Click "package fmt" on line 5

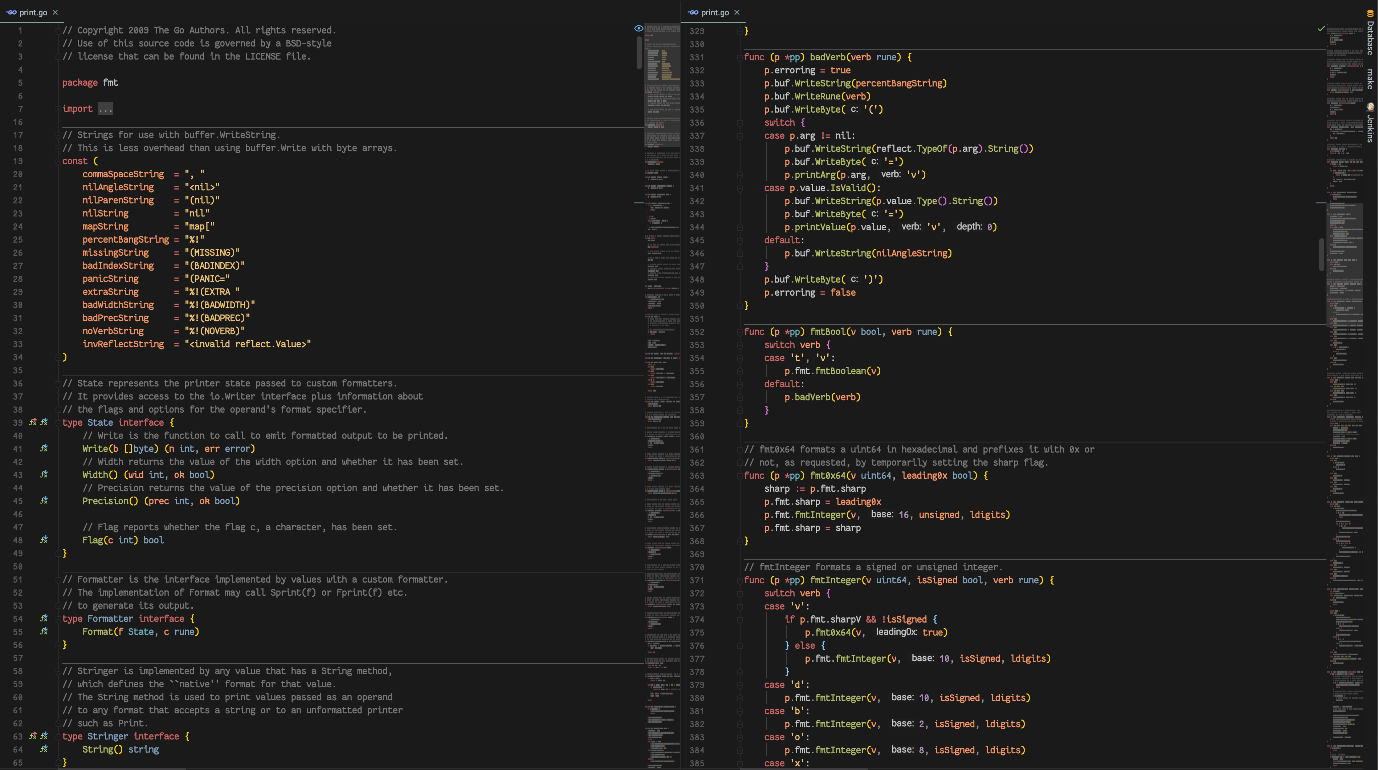coord(90,82)
